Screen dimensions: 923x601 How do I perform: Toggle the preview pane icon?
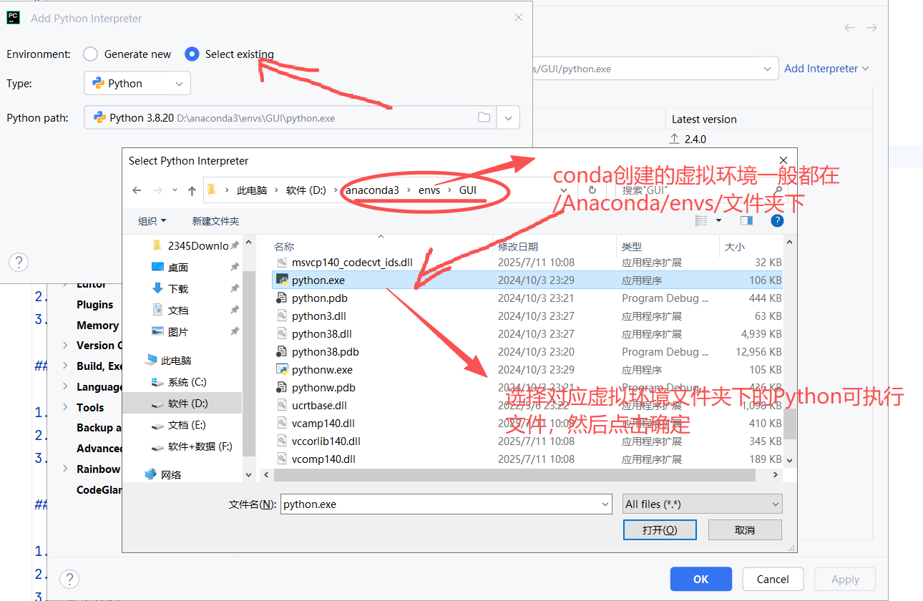click(746, 221)
